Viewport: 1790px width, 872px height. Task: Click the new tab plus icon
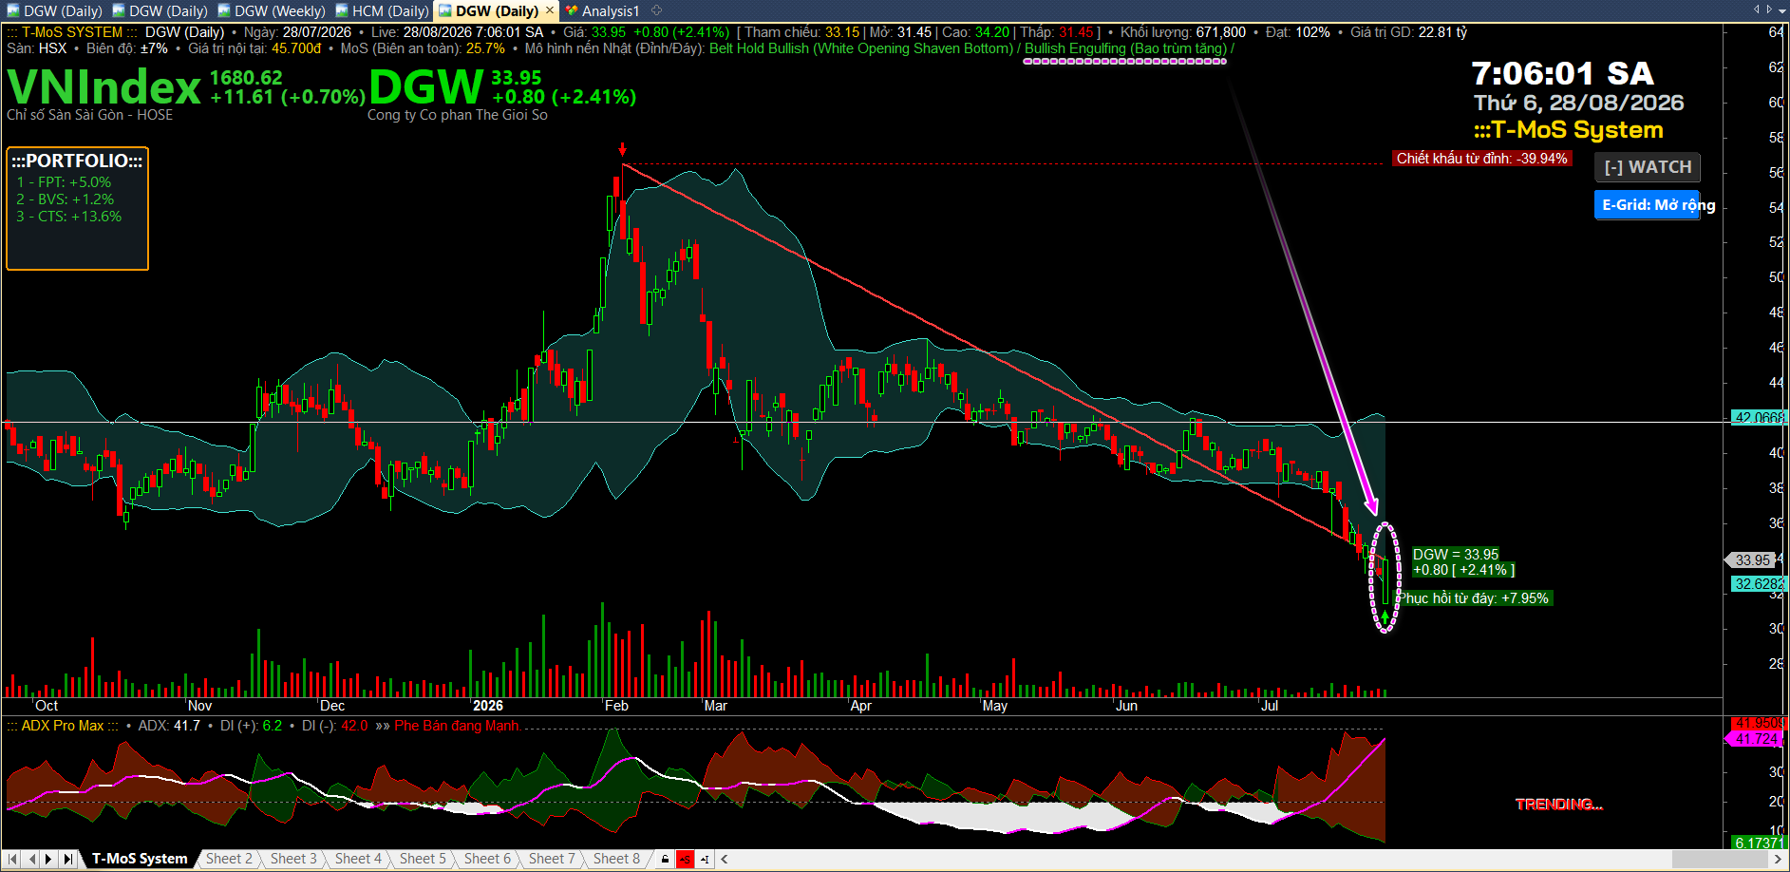pos(656,10)
